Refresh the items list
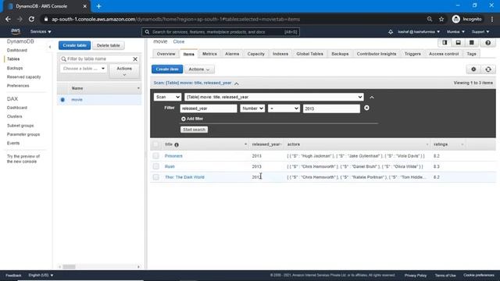 click(488, 69)
